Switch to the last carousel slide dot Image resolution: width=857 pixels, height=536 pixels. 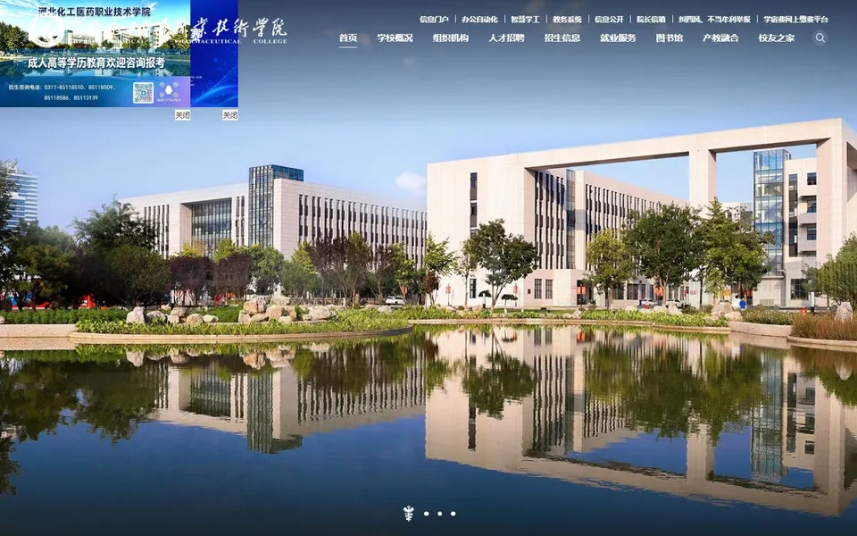click(453, 514)
